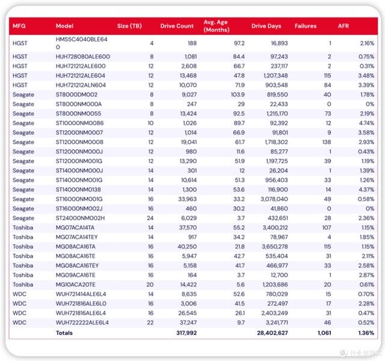The height and width of the screenshot is (361, 385).
Task: Click the Totals row label
Action: coord(64,333)
